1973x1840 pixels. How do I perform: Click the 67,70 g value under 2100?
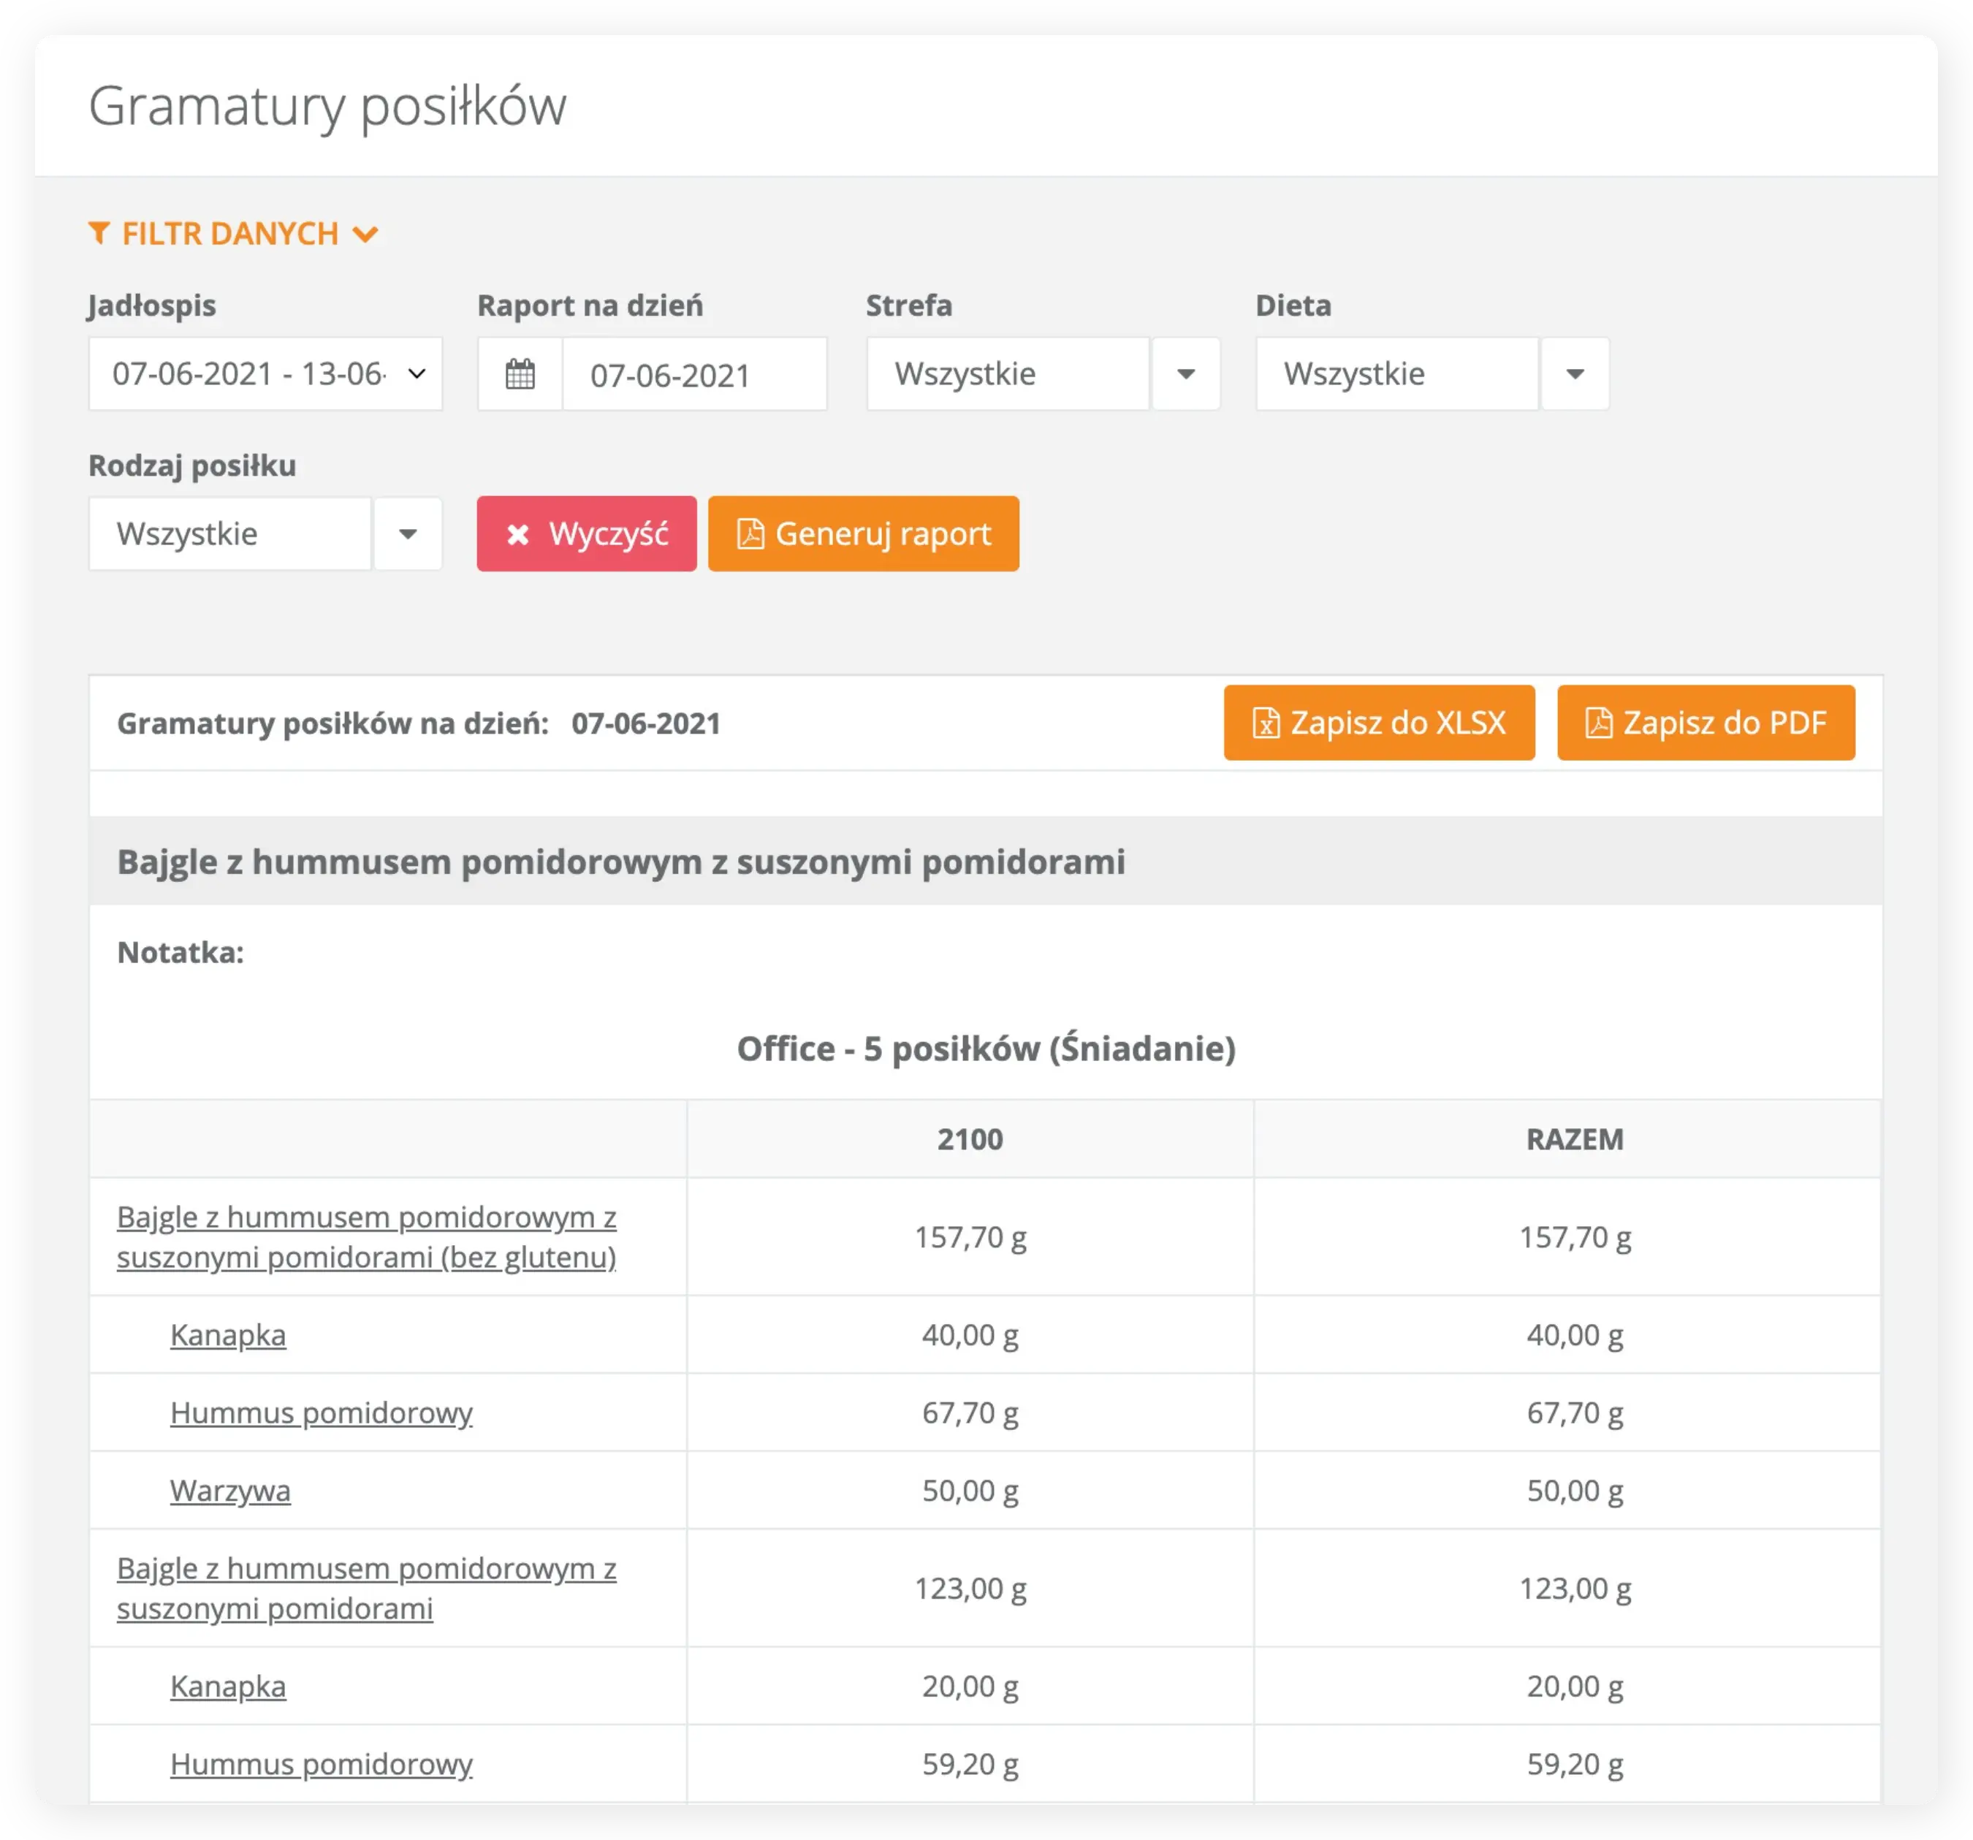970,1413
